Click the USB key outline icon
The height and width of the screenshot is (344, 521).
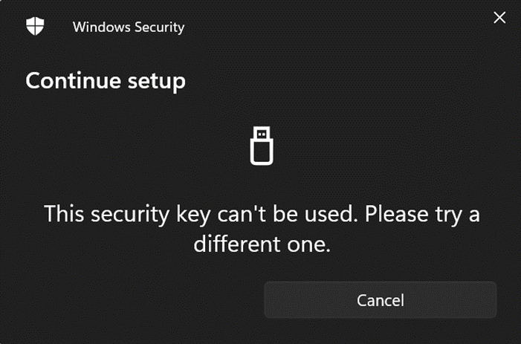tap(261, 145)
